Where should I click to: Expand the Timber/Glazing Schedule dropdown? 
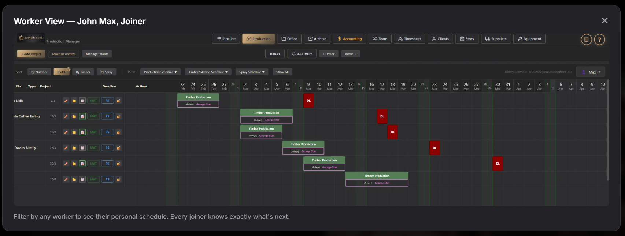[x=208, y=72]
